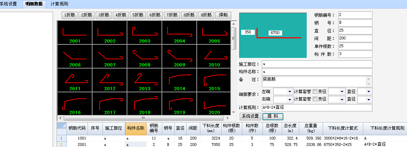The width and height of the screenshot is (407, 147).
Task: Select rebar shape 2010 thumbnail
Action: pos(213,56)
